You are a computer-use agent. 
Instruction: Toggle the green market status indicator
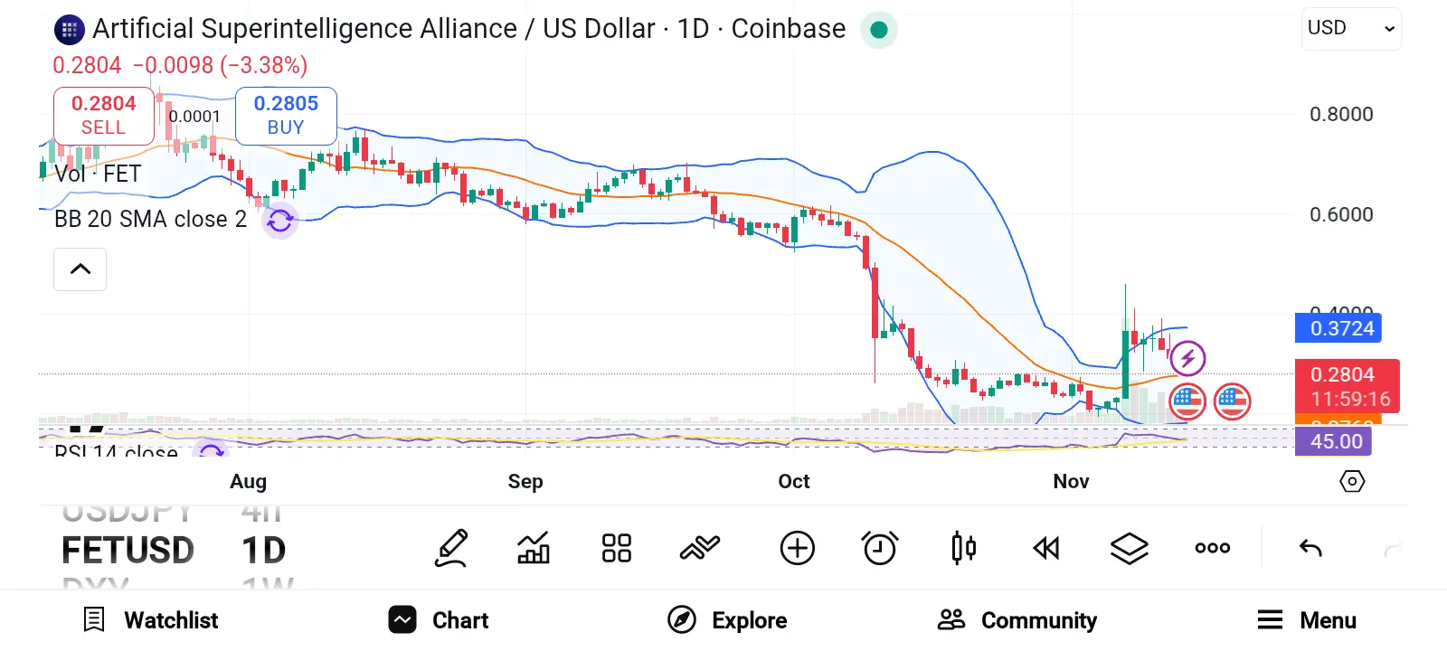[878, 30]
